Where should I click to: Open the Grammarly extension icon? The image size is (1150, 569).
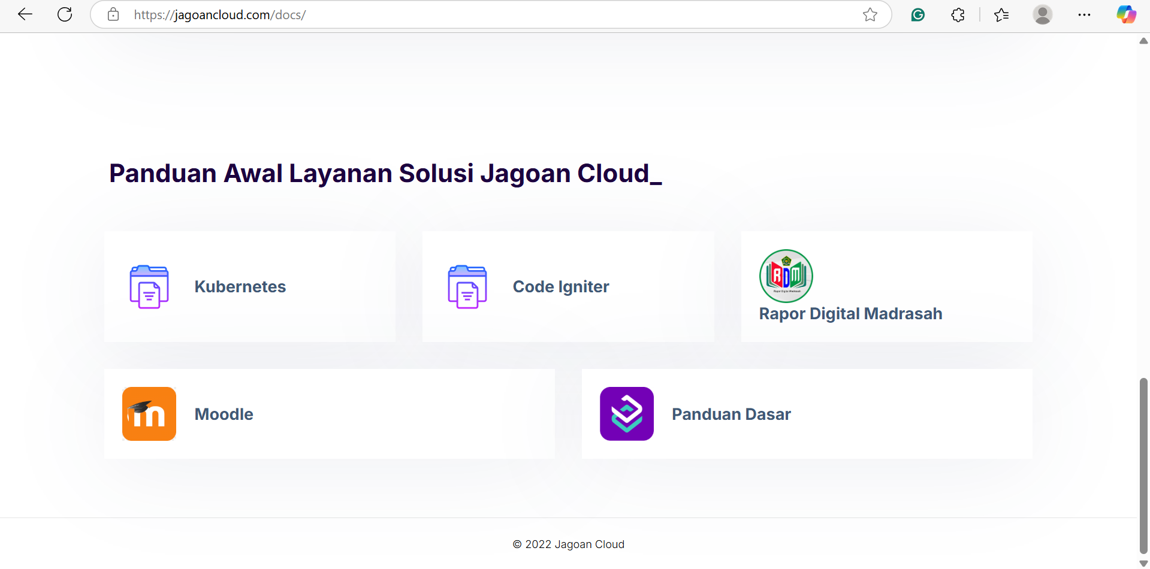[917, 14]
